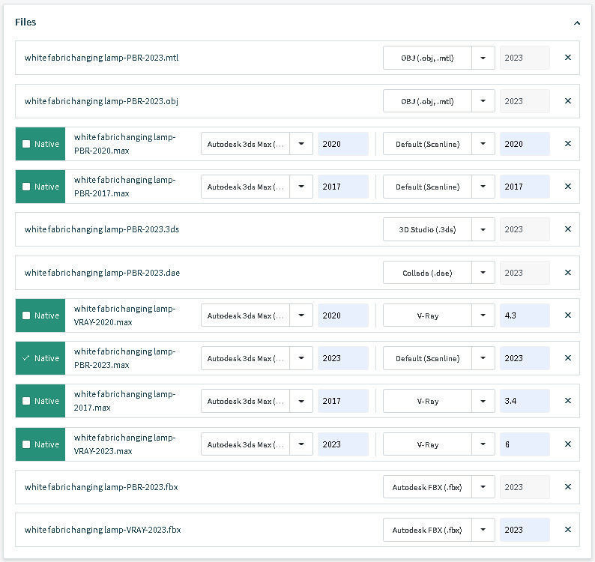Screen dimensions: 595x562
Task: Uncheck Native for PBR-2023.max file
Action: 26,358
